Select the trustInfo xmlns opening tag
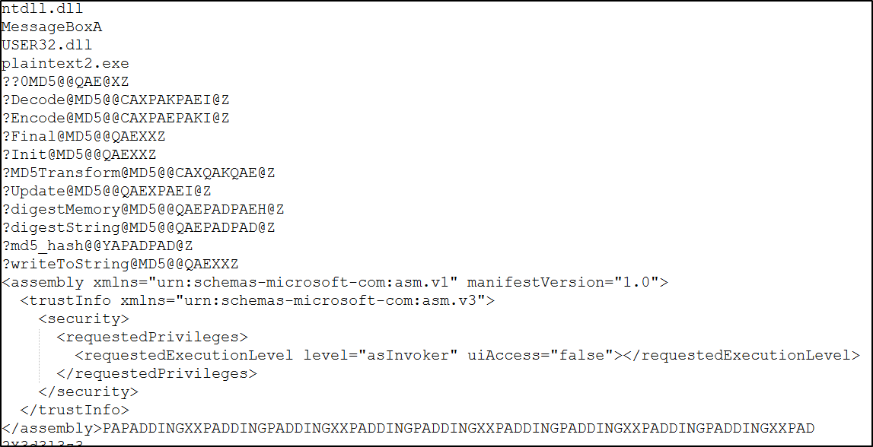Image resolution: width=873 pixels, height=447 pixels. click(257, 301)
